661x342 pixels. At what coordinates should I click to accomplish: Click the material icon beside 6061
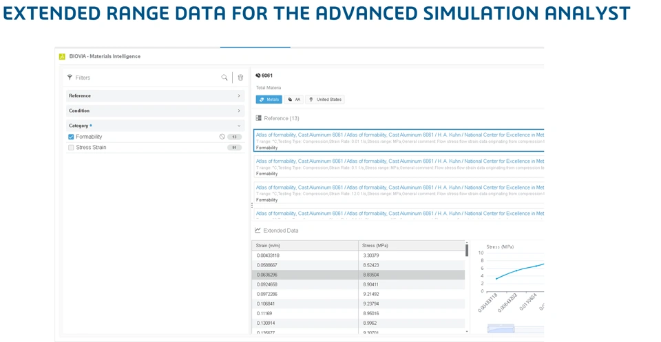(258, 76)
